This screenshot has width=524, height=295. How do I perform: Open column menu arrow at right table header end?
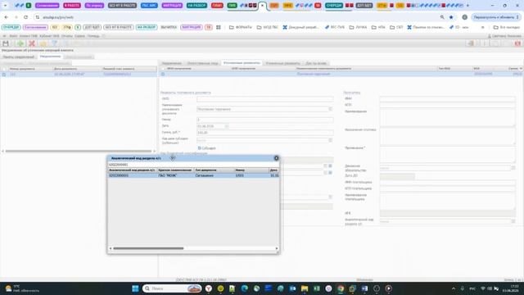click(521, 69)
